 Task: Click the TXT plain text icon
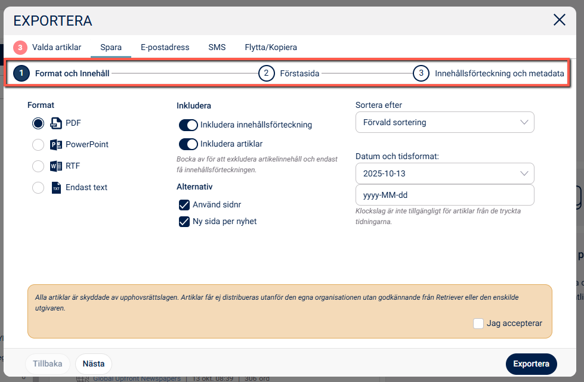56,188
